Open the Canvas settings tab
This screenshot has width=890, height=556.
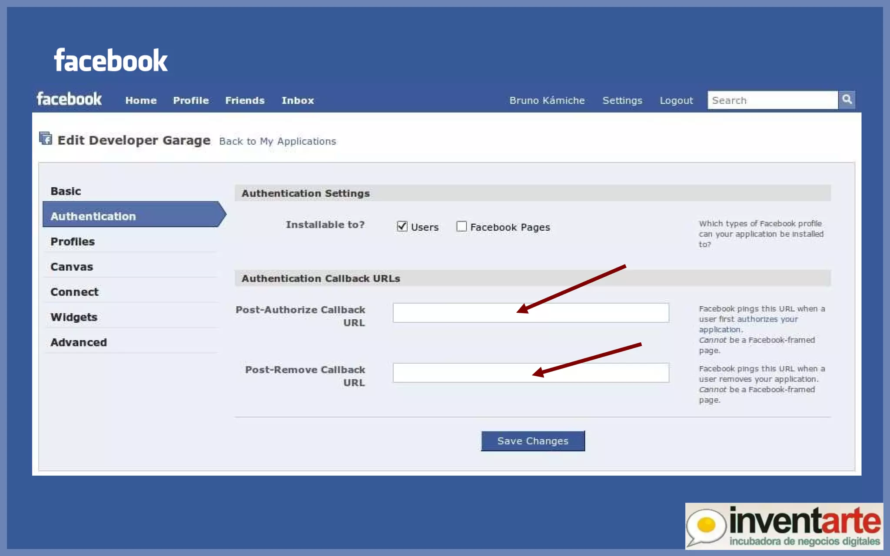[x=72, y=267]
